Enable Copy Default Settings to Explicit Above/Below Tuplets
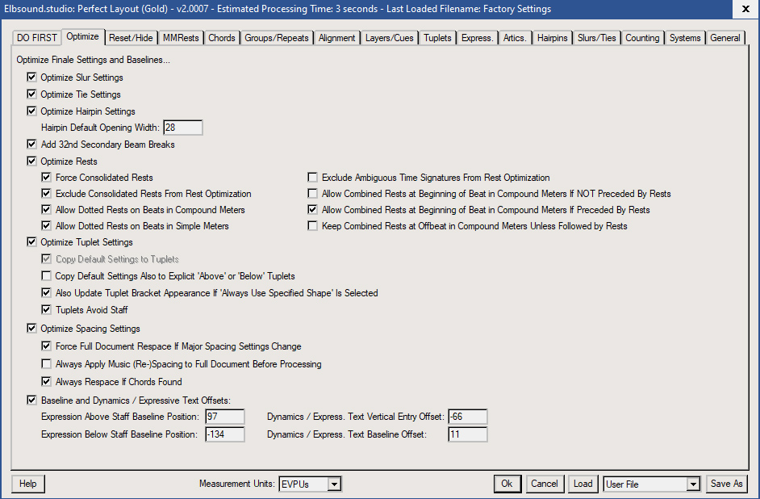This screenshot has height=499, width=760. 47,276
